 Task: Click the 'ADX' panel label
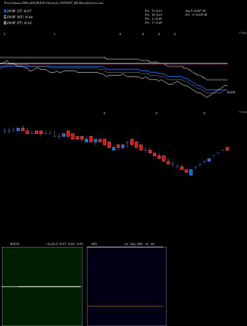pos(94,244)
